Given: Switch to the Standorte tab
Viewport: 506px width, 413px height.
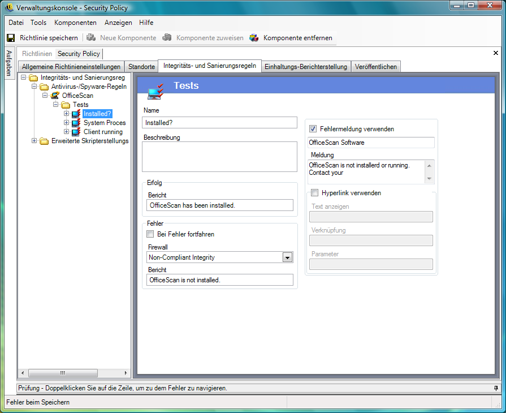Looking at the screenshot, I should 141,67.
